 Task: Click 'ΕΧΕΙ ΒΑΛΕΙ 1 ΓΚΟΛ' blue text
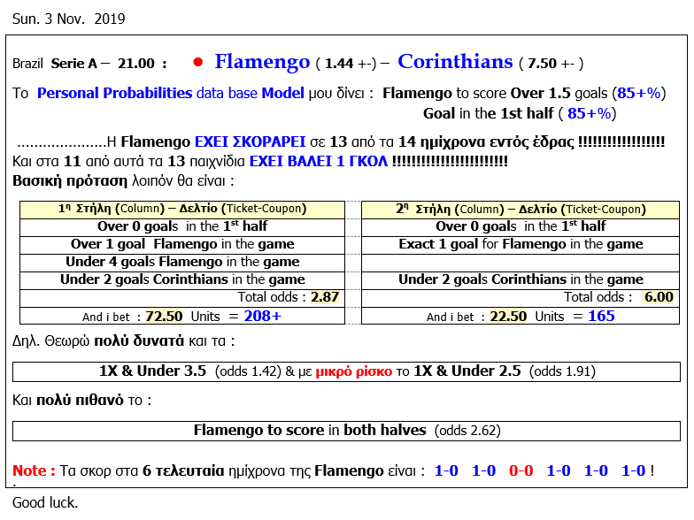[319, 161]
